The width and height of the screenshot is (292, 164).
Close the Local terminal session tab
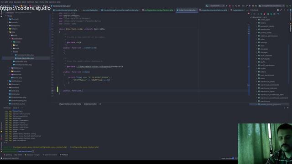point(18,108)
